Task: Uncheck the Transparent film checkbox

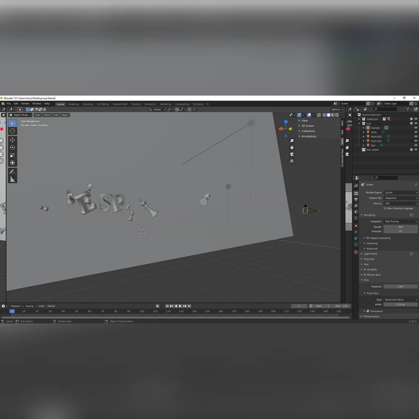Action: 368,311
